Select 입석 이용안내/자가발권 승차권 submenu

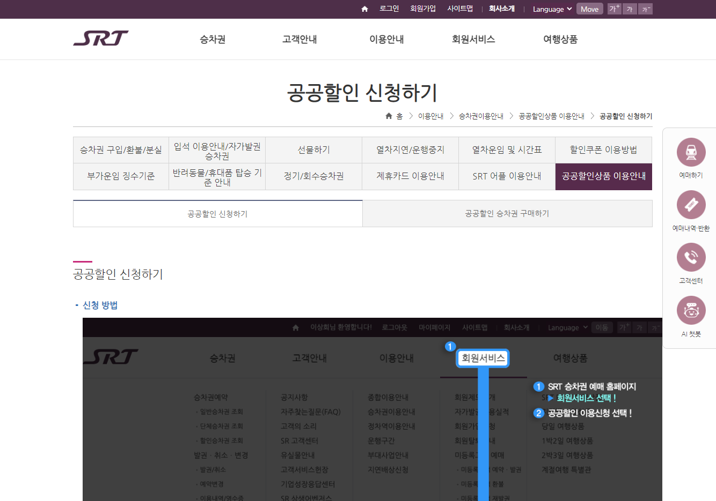coord(217,151)
